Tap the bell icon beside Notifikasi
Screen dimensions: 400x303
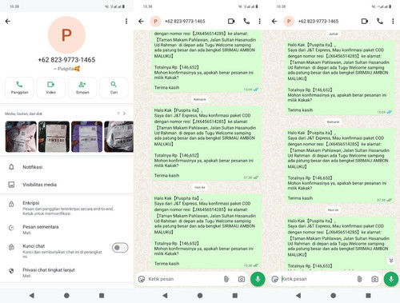(x=11, y=167)
